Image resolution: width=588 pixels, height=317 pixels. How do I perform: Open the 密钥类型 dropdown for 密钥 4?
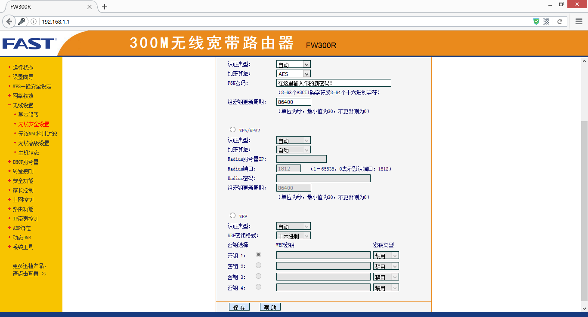386,288
